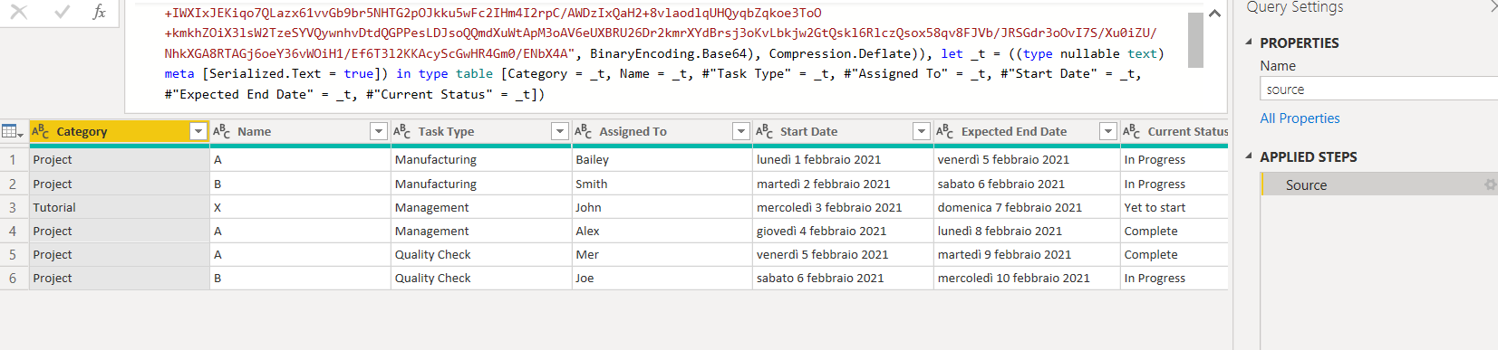Change data type icon of Category column
The width and height of the screenshot is (1498, 350).
tap(41, 131)
